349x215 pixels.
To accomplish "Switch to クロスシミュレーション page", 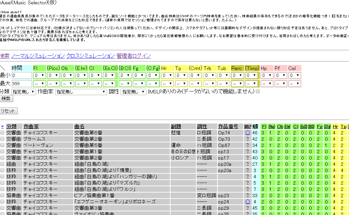I will pos(90,56).
